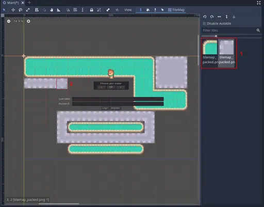264x207 pixels.
Task: Toggle grid snapping in toolbar
Action: (x=75, y=10)
